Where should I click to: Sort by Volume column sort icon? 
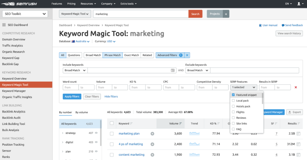pyautogui.click(x=180, y=124)
